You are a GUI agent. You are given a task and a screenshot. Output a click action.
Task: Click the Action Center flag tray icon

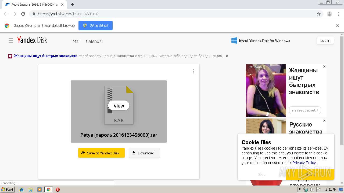318,190
